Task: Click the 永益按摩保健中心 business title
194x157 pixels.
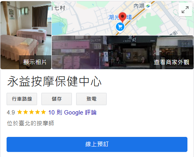Action: coord(54,81)
